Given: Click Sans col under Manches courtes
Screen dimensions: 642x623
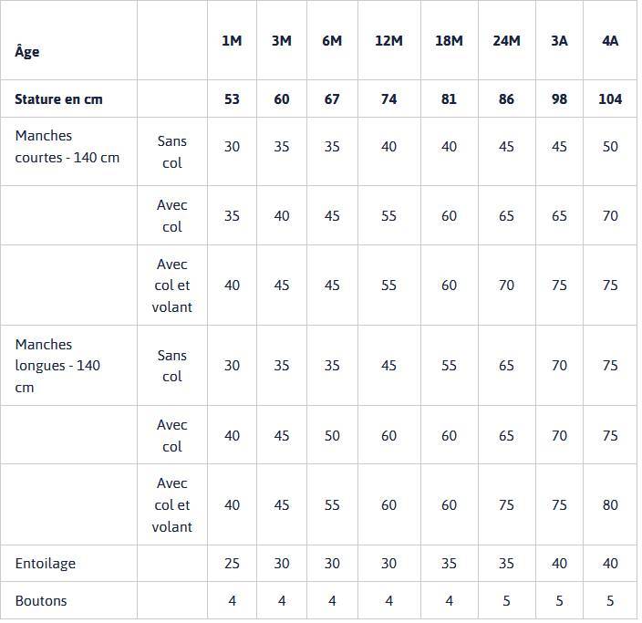Looking at the screenshot, I should click(x=171, y=151).
